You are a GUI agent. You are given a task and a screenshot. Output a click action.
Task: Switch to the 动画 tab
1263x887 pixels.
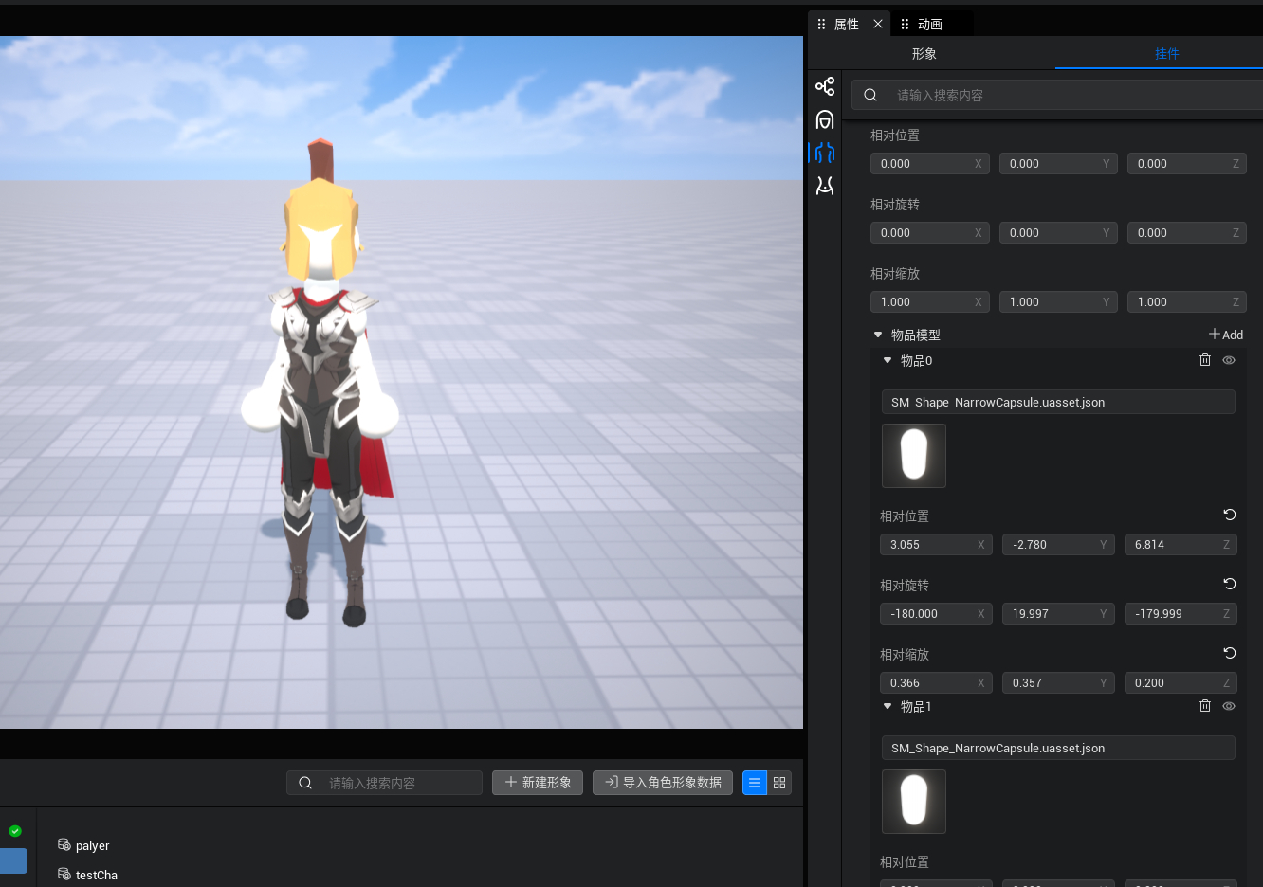930,24
